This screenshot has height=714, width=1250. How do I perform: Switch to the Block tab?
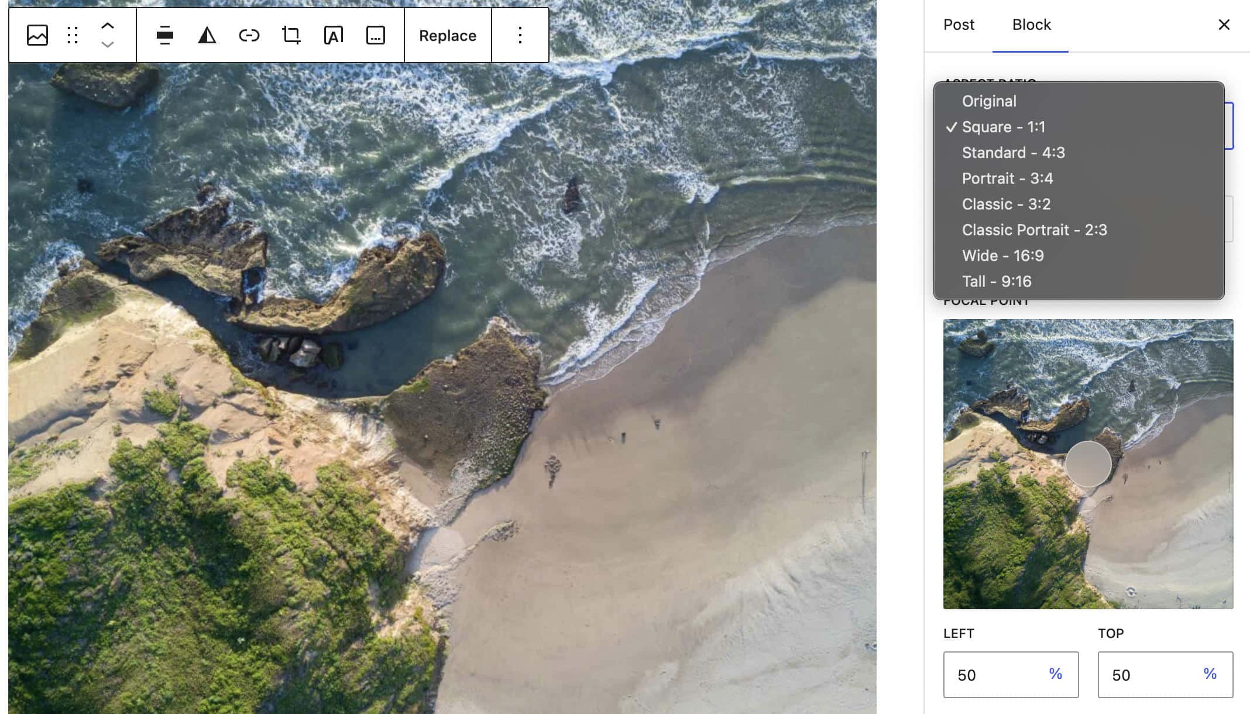tap(1031, 25)
